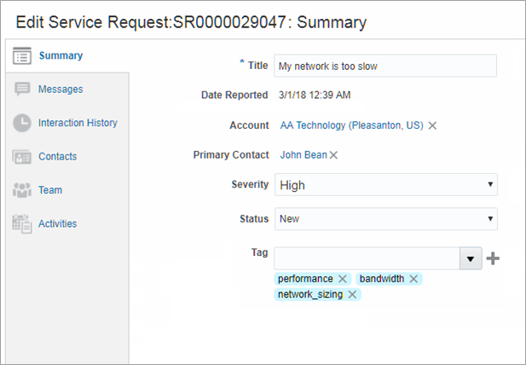Open the Interaction History tab
Screen dimensions: 526x365
click(x=78, y=123)
